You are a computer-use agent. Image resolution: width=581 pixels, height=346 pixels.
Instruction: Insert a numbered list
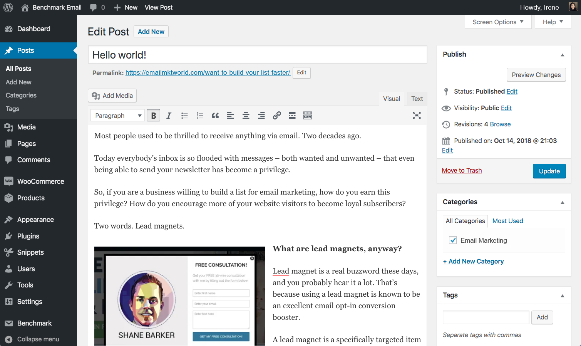pos(200,115)
